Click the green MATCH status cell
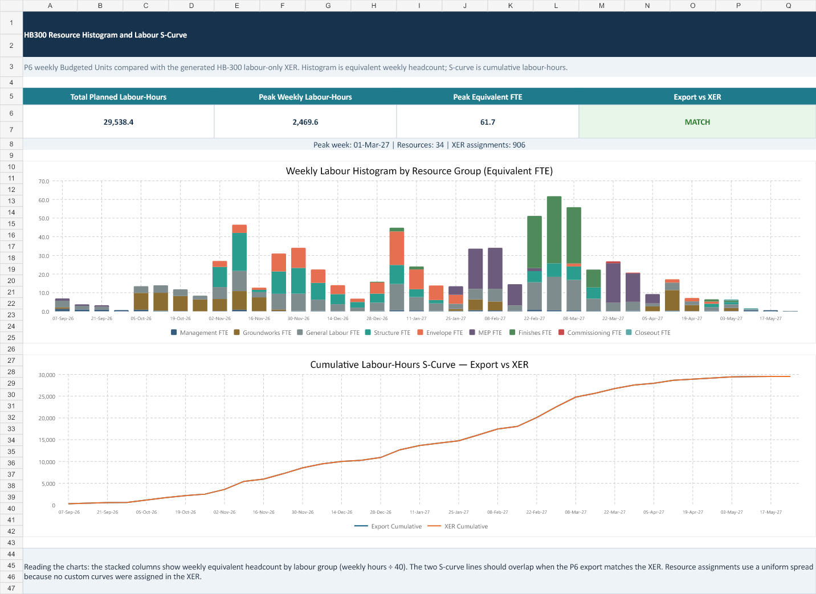This screenshot has width=816, height=594. (697, 122)
